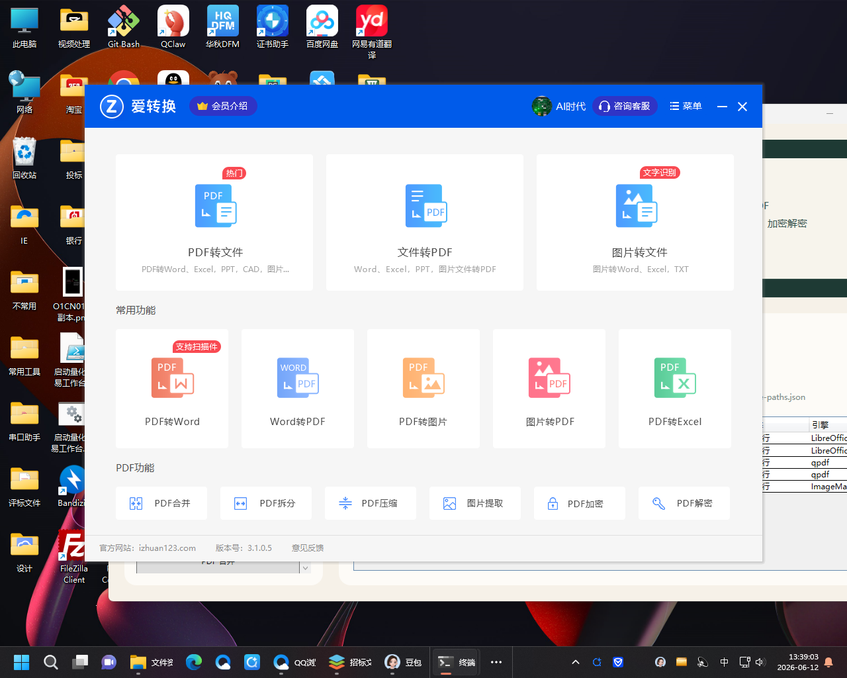Open the clock showing 13:39:03
The width and height of the screenshot is (847, 678).
(798, 662)
